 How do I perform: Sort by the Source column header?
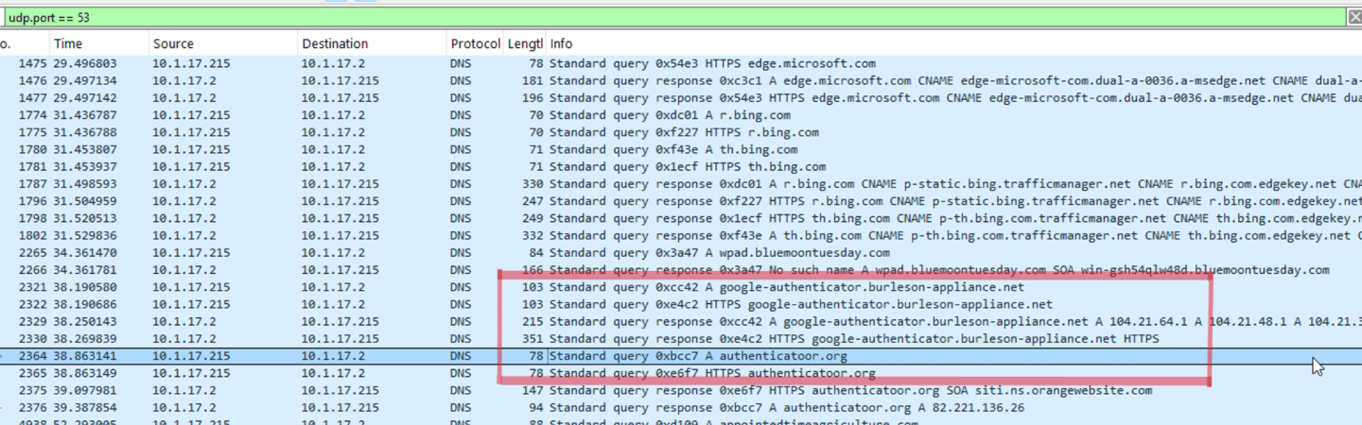pyautogui.click(x=222, y=43)
